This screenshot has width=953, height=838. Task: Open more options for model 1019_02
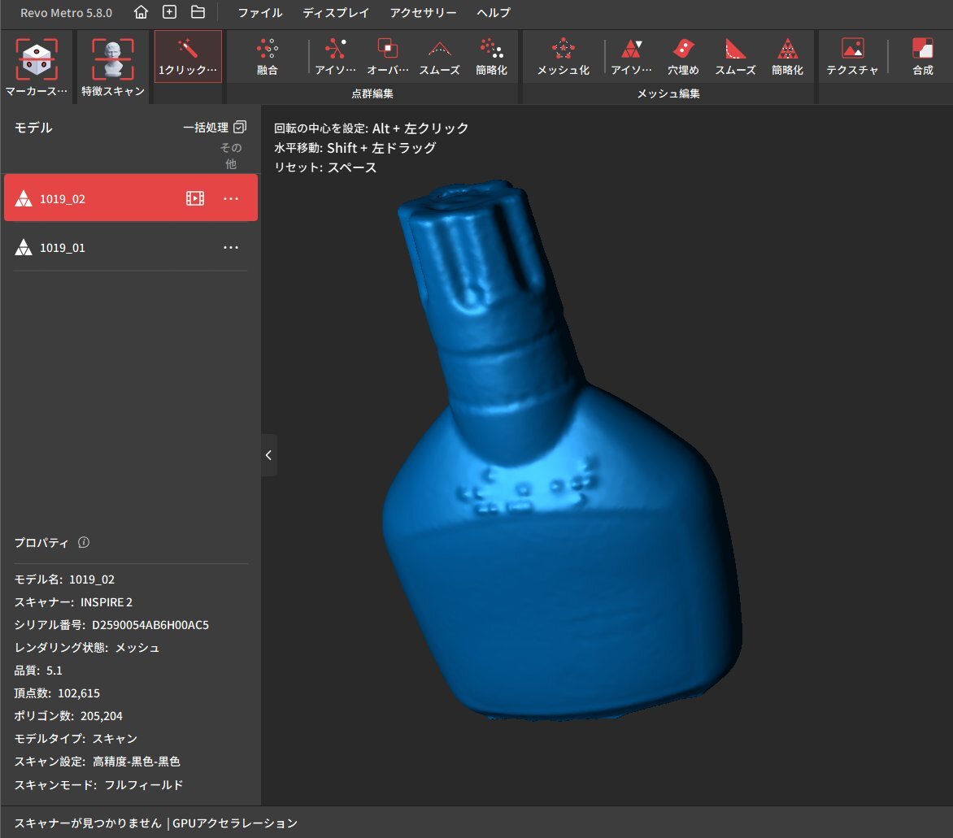pyautogui.click(x=231, y=198)
